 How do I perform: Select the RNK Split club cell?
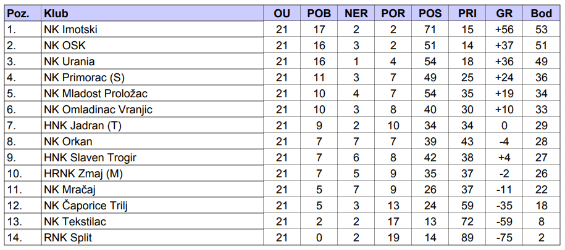[x=68, y=237]
